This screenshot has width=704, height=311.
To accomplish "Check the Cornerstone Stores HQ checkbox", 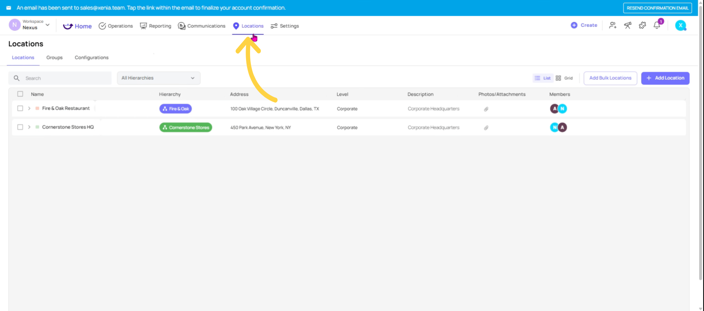I will (20, 127).
